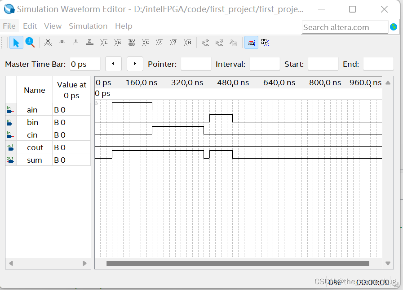
Task: Set signal to High Impedance (Z)
Action: click(90, 43)
